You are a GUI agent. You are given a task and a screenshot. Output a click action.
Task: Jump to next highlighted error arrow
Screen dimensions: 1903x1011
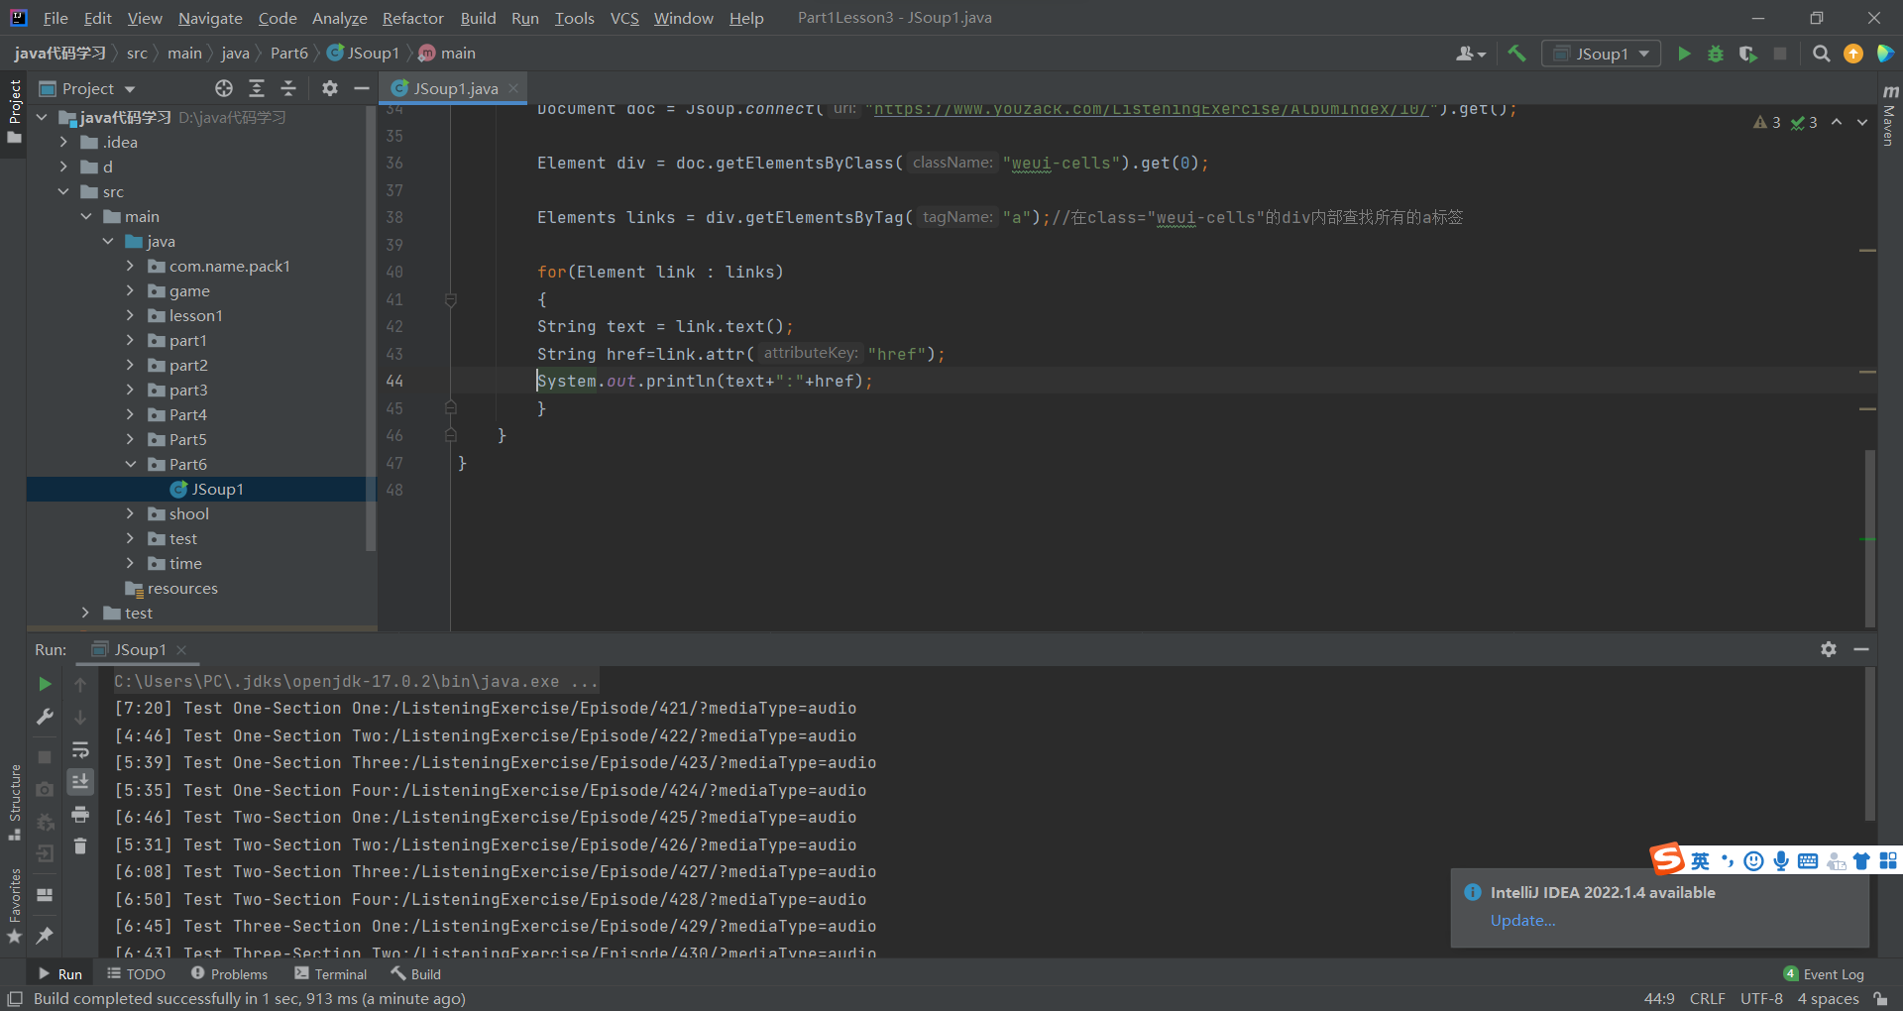pyautogui.click(x=1862, y=122)
